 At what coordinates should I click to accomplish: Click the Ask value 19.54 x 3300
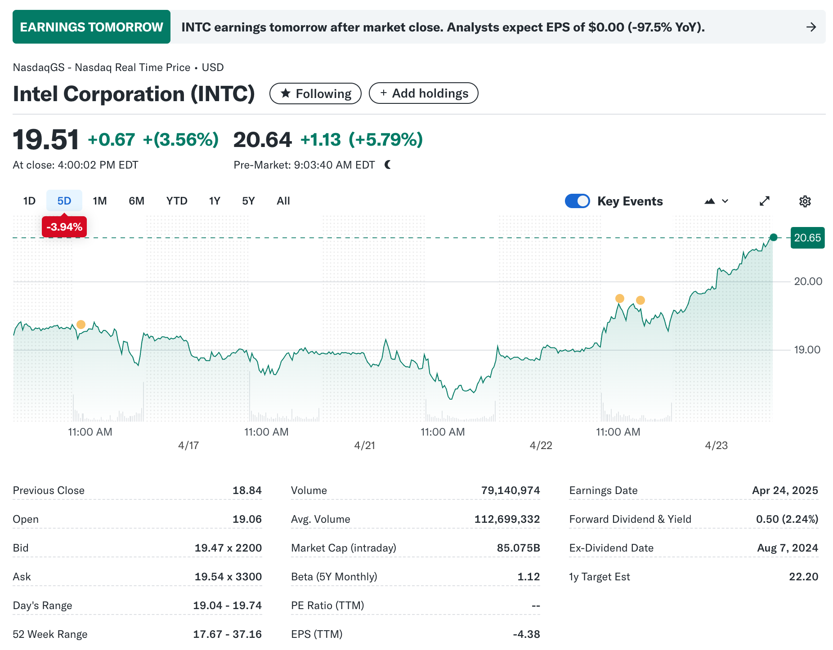[228, 577]
